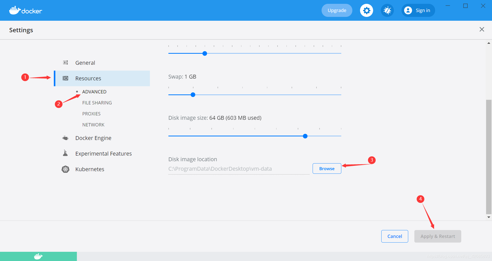Image resolution: width=492 pixels, height=261 pixels.
Task: Click the Settings heading text
Action: [21, 30]
